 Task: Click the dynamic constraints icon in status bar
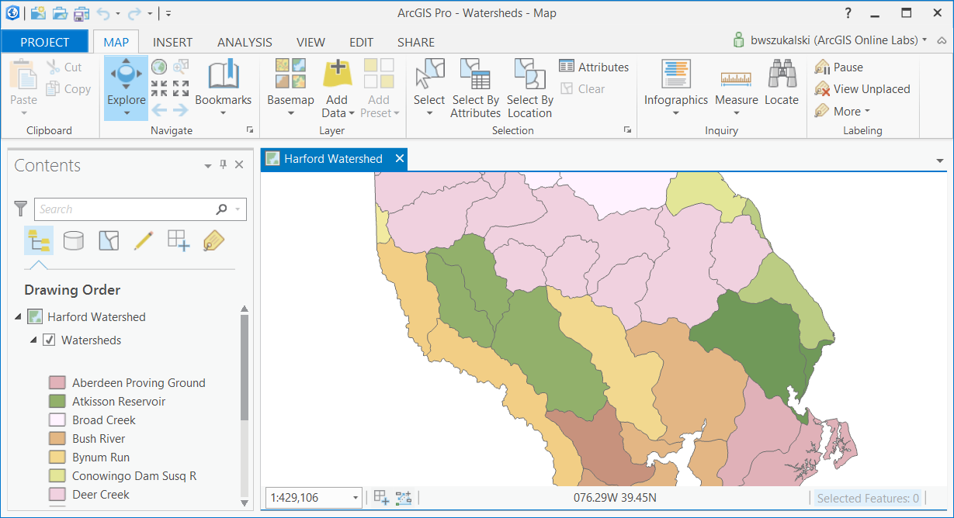[x=404, y=497]
